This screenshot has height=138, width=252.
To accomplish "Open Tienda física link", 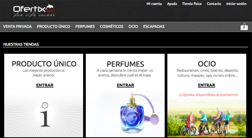I will [192, 4].
